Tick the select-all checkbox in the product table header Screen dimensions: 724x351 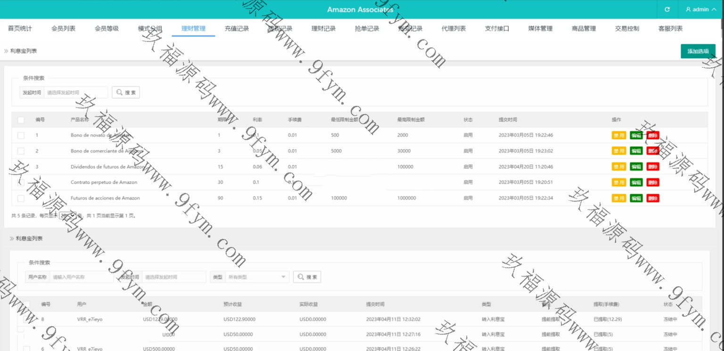click(x=21, y=120)
